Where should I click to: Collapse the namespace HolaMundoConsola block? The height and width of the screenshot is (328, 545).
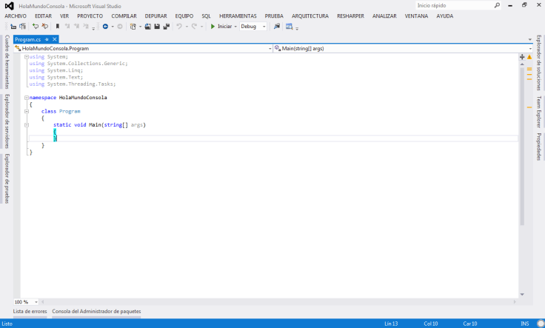click(26, 97)
